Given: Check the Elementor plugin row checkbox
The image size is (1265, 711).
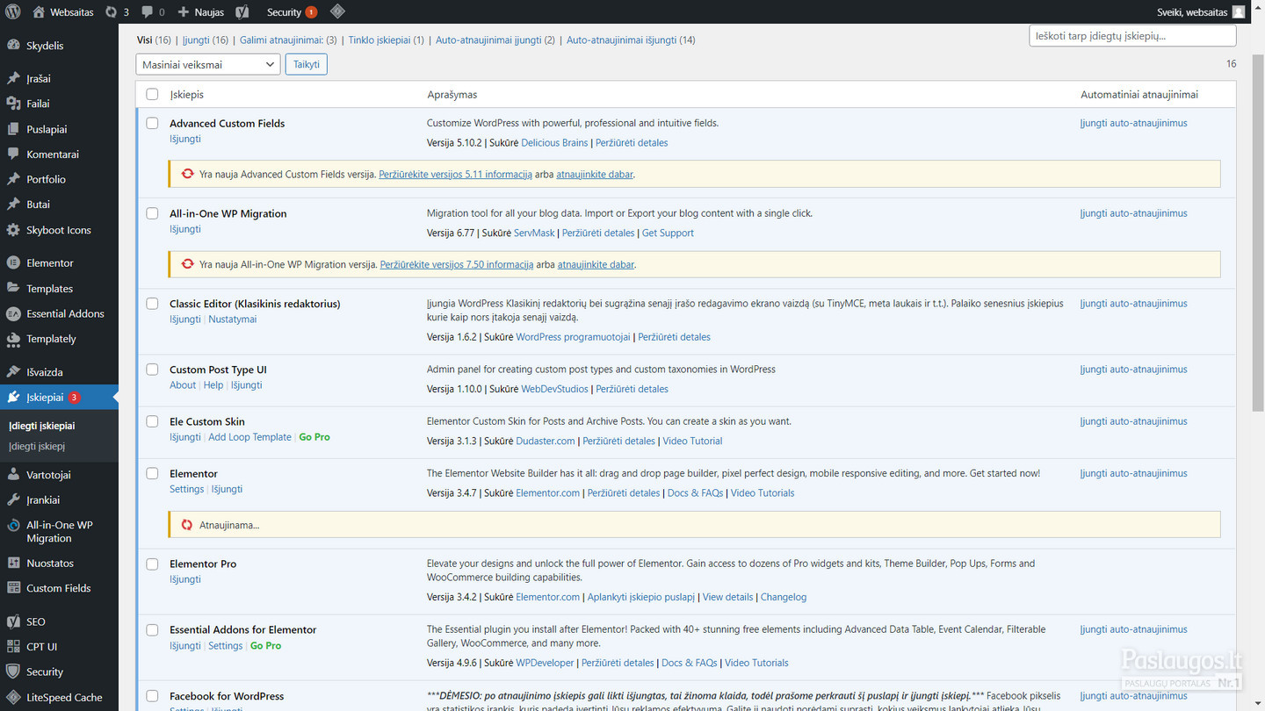Looking at the screenshot, I should 152,473.
